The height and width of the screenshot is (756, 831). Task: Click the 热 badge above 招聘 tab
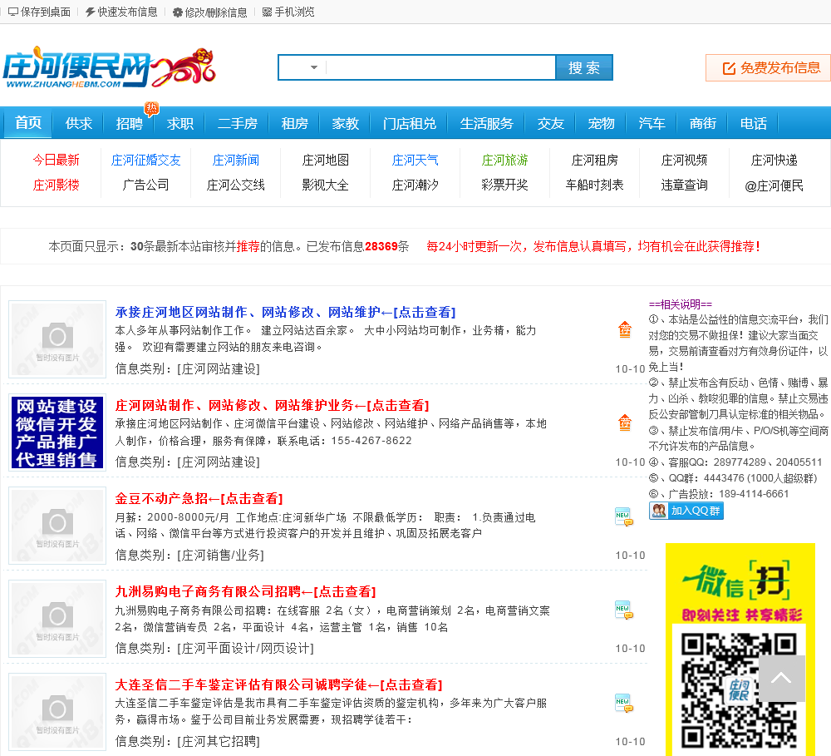(x=151, y=108)
